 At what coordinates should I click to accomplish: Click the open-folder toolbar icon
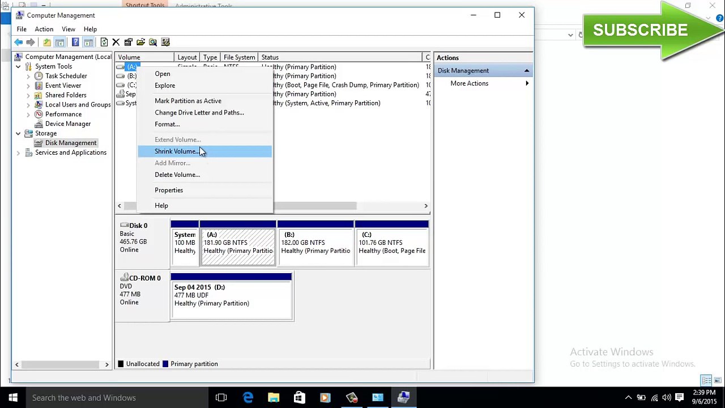coord(141,42)
